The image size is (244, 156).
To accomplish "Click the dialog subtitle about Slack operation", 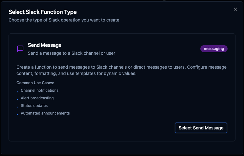I will 64,20.
